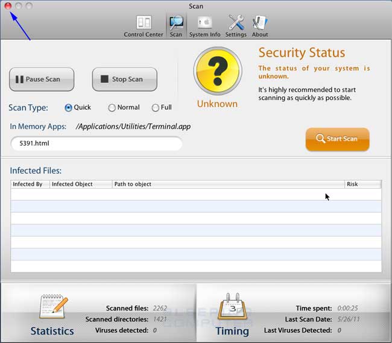Click the Unknown status label
Image resolution: width=392 pixels, height=343 pixels.
point(217,104)
